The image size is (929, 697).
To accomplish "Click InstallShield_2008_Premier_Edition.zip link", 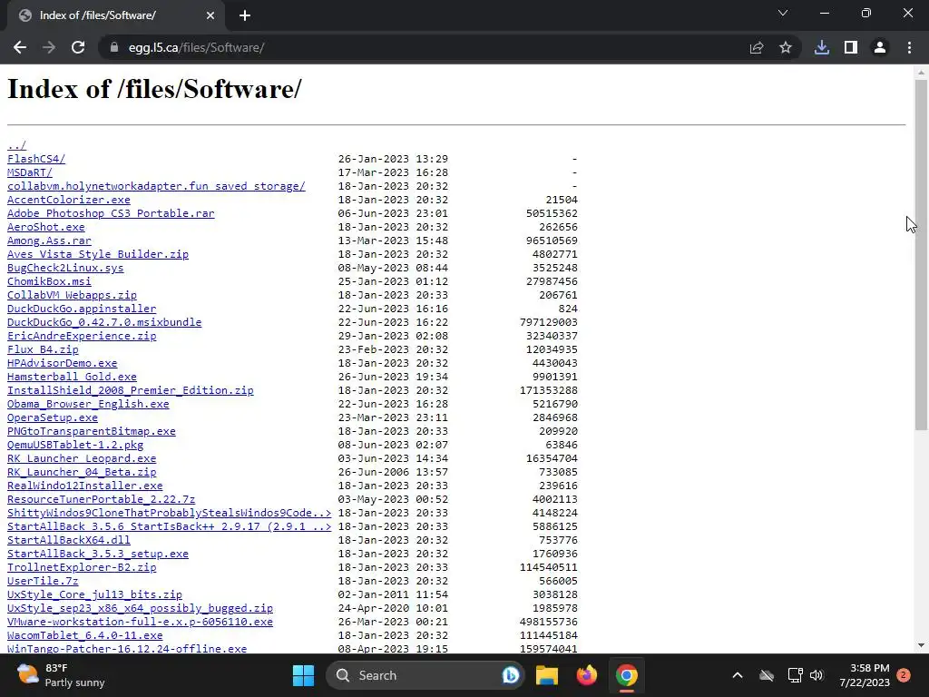I will (131, 390).
